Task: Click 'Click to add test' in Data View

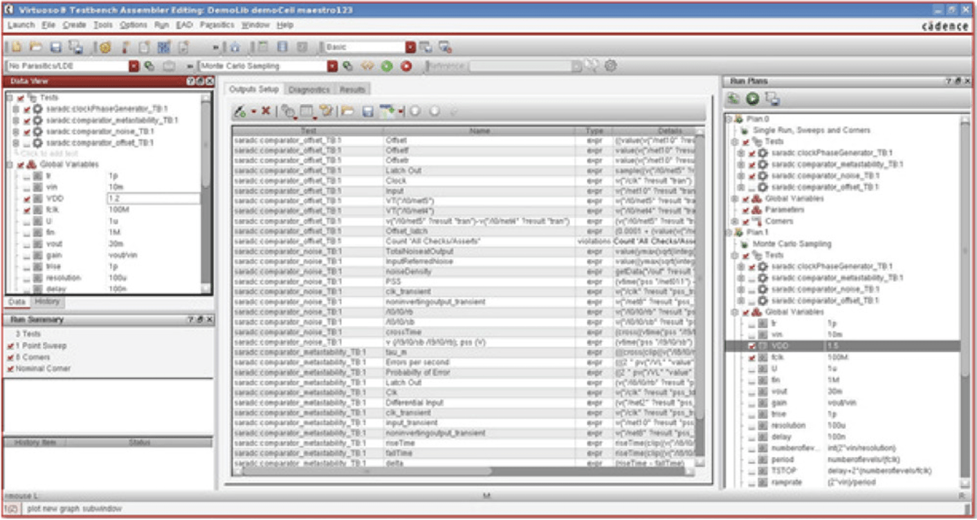Action: click(50, 153)
